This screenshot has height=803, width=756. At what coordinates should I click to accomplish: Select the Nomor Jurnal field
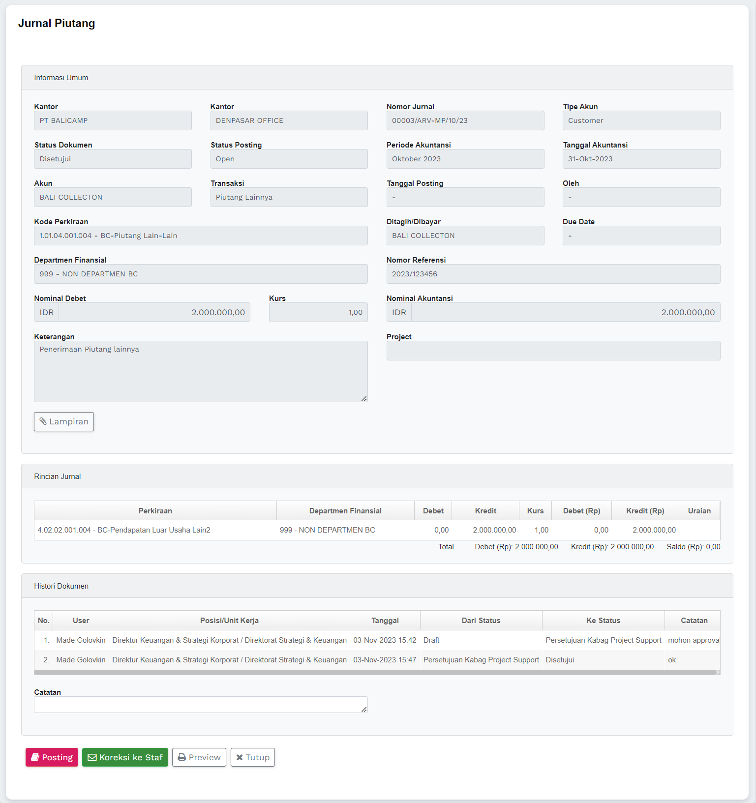(x=465, y=120)
